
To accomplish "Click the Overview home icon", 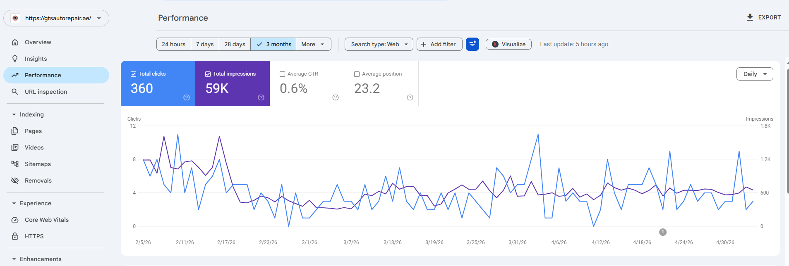I will pos(15,42).
